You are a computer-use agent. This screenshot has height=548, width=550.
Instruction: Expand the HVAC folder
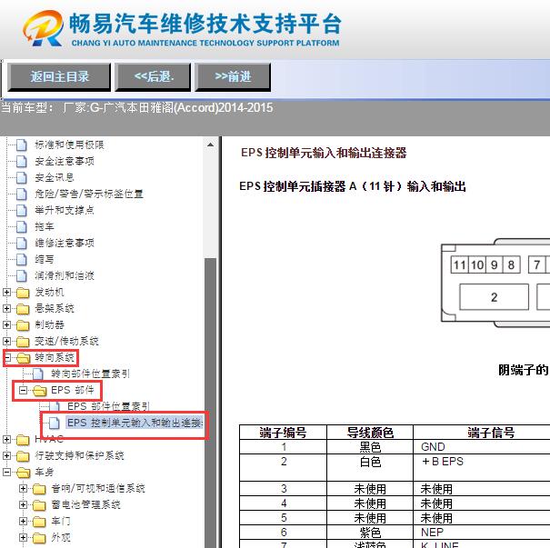pos(6,439)
